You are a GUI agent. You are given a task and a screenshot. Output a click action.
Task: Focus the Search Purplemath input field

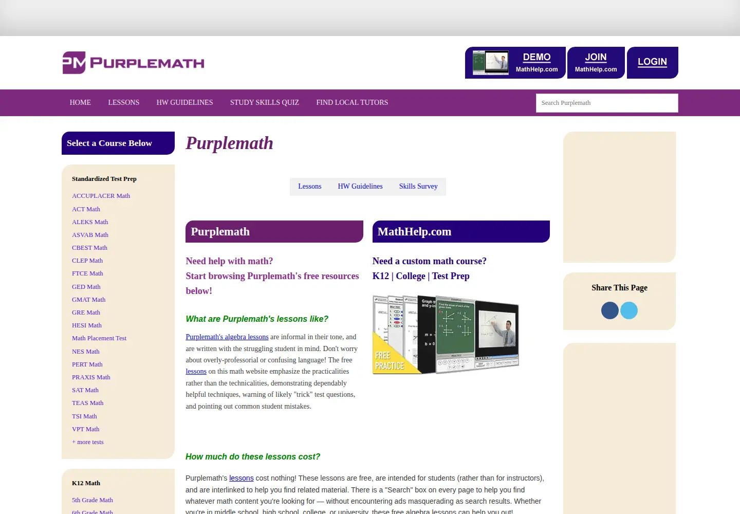point(607,103)
